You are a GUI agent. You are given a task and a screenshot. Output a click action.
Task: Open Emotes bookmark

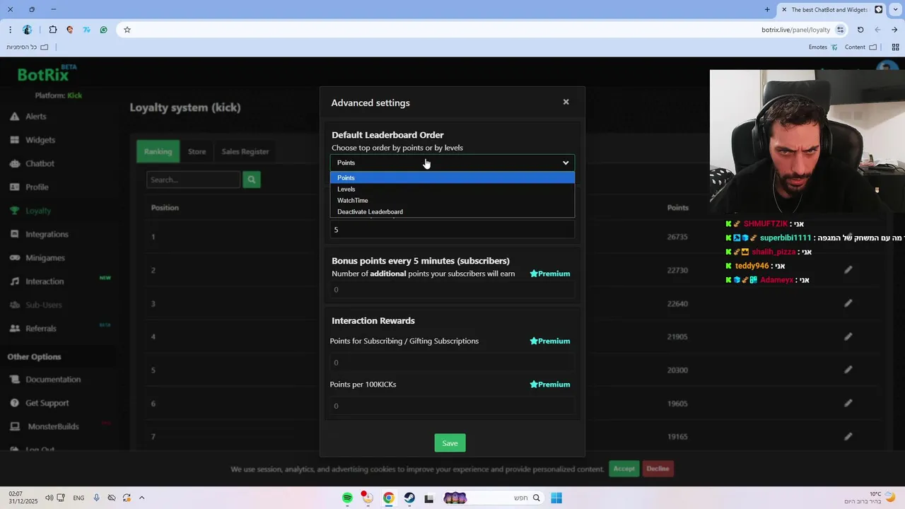point(823,47)
